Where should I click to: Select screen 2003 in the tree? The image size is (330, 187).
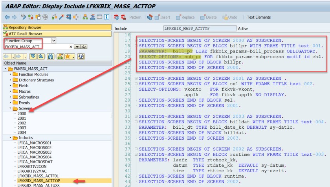coord(22,128)
